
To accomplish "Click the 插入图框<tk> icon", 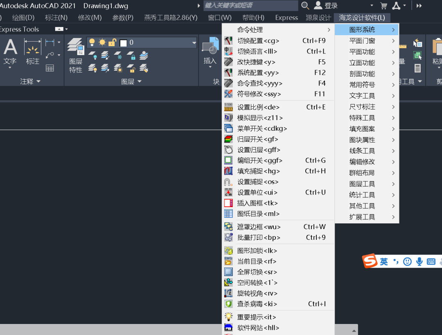I will click(x=228, y=203).
